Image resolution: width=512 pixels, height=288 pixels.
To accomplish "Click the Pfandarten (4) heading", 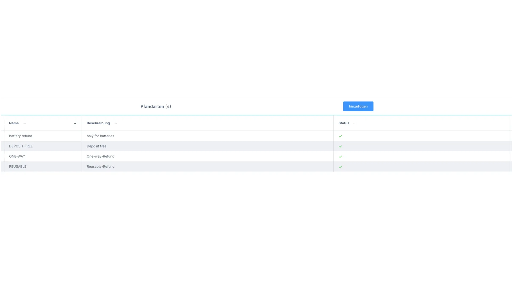I will point(156,106).
